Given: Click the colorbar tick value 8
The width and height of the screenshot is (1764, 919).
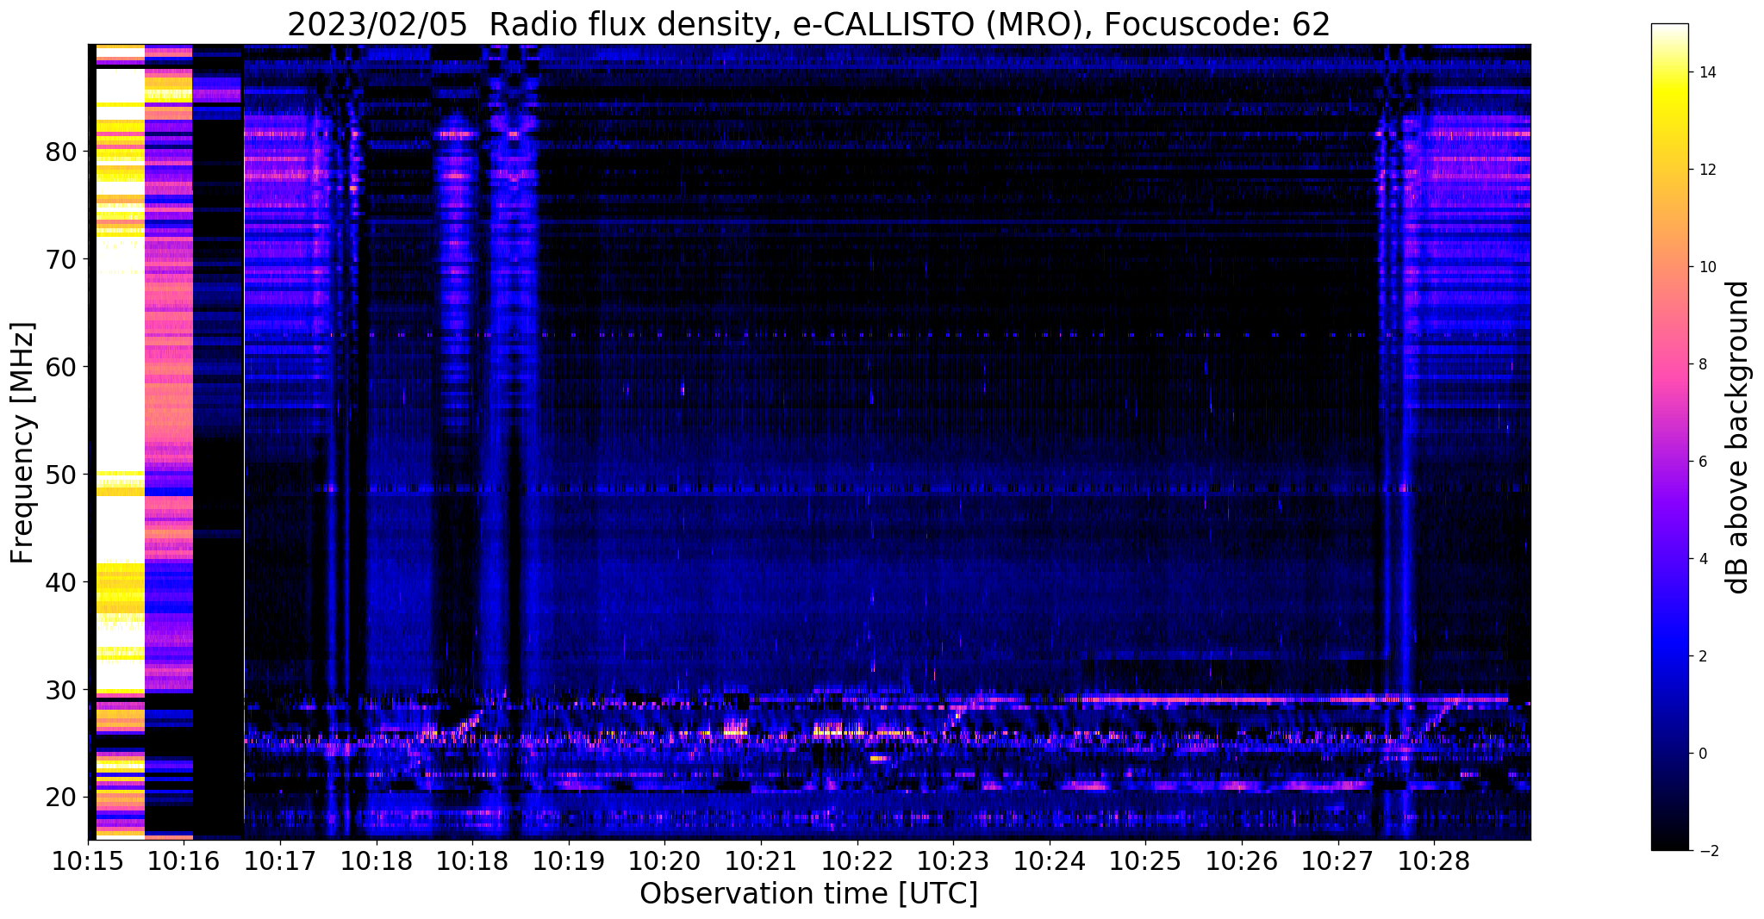Looking at the screenshot, I should tap(1703, 364).
